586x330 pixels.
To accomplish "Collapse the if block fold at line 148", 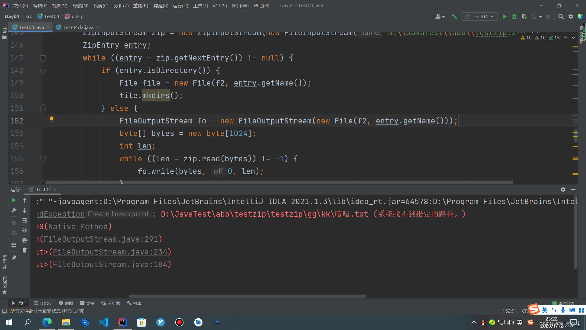I will [43, 71].
